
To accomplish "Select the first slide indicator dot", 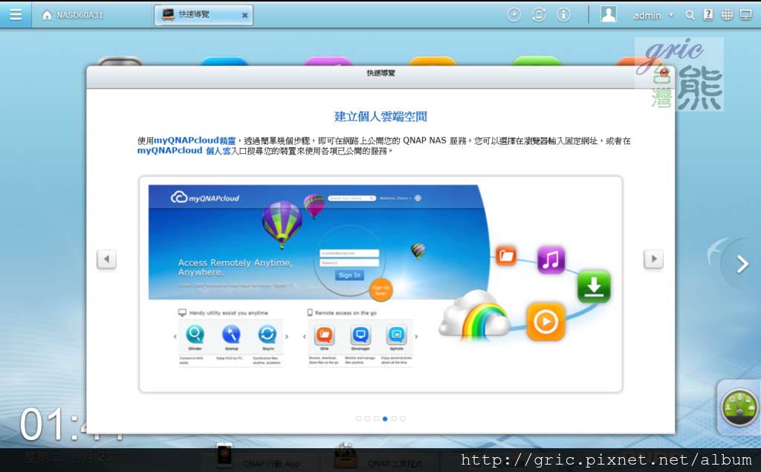I will (x=359, y=418).
